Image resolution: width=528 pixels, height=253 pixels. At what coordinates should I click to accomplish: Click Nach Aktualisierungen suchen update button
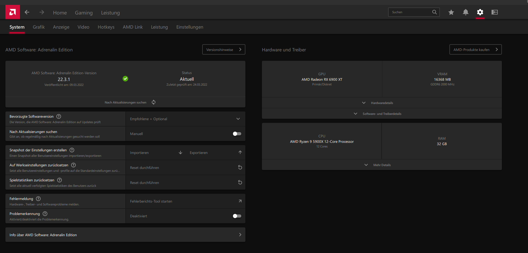[x=125, y=102]
